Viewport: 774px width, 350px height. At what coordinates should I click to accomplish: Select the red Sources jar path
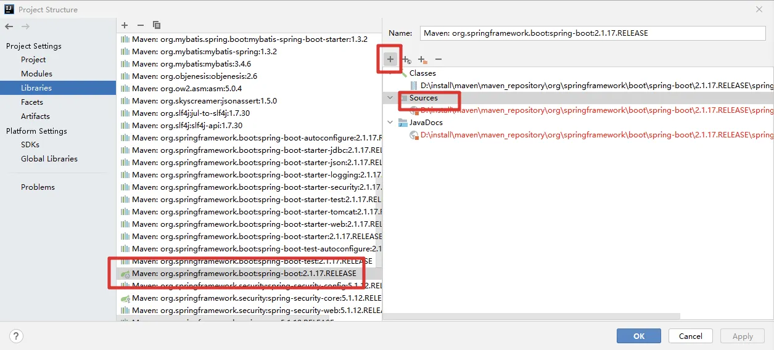pos(597,110)
